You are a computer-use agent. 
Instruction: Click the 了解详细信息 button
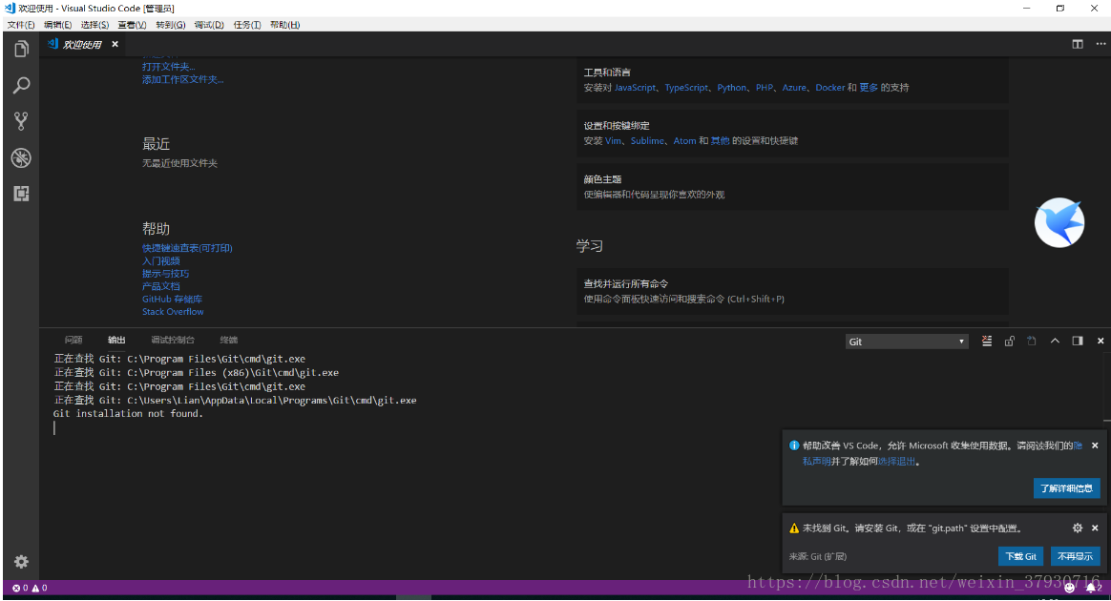(1066, 488)
